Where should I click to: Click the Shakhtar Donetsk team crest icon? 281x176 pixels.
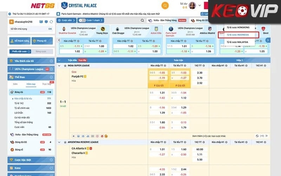click(64, 29)
